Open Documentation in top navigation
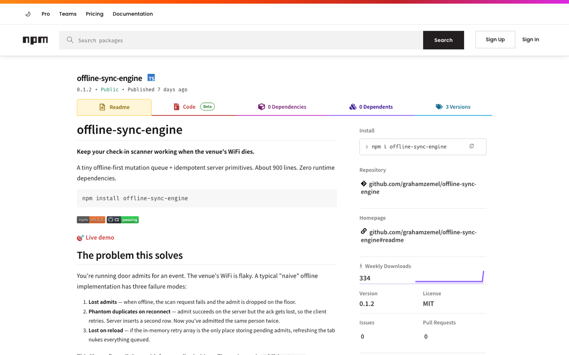 tap(133, 14)
